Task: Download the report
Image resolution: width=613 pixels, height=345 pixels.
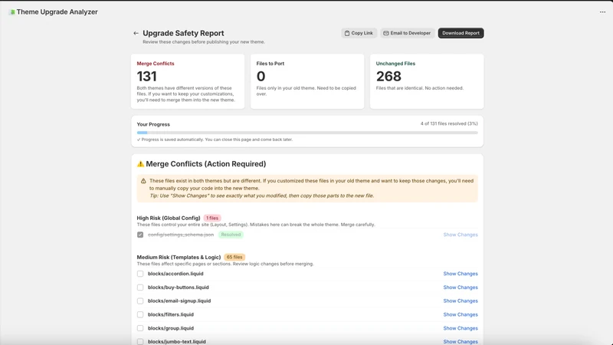Action: click(x=461, y=33)
